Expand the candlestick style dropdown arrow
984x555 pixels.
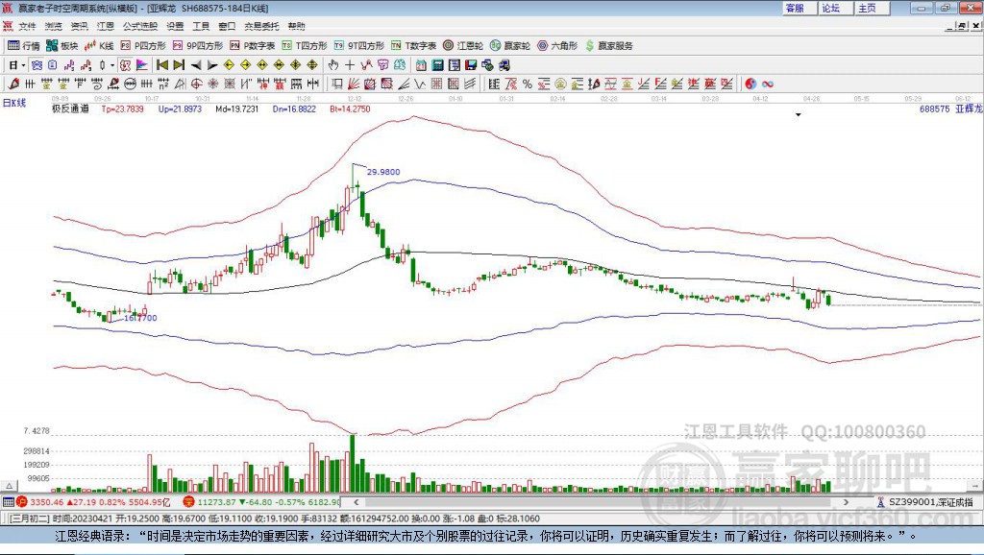click(112, 65)
